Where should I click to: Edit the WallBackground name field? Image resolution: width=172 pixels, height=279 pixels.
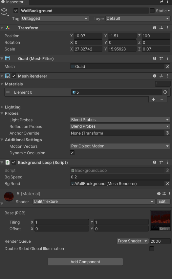point(84,11)
